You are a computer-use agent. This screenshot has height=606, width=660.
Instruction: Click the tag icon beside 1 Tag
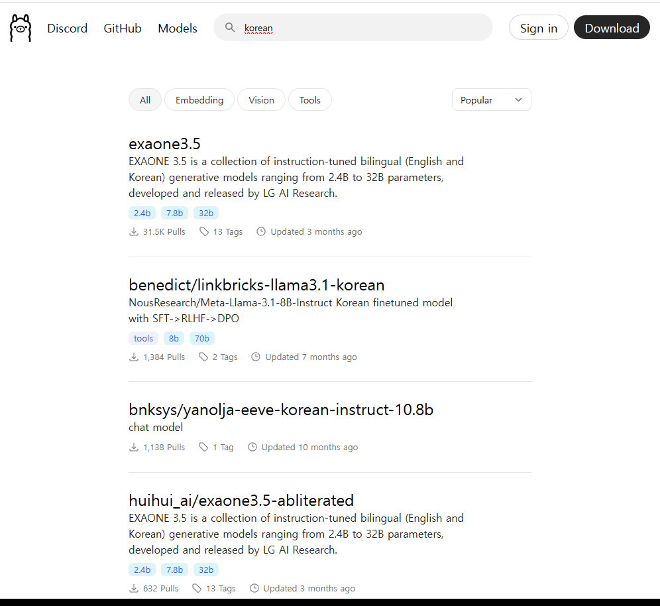pyautogui.click(x=203, y=448)
